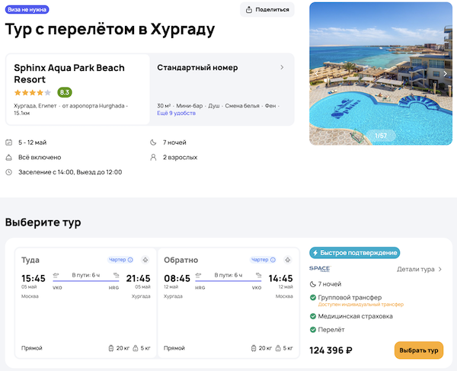Click the Sphinx Aqua Park Beach Resort name
Viewport: 457px width, 371px height.
(x=69, y=73)
